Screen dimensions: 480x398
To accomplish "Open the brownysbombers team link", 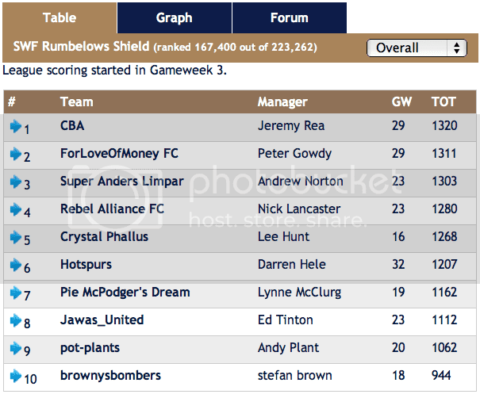I will click(110, 375).
